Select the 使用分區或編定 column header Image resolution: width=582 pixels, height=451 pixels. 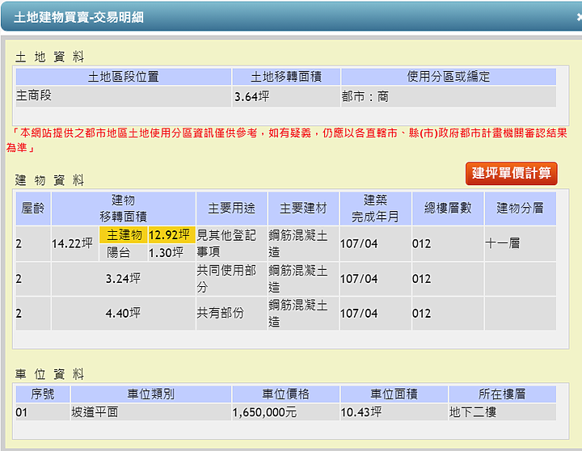449,77
